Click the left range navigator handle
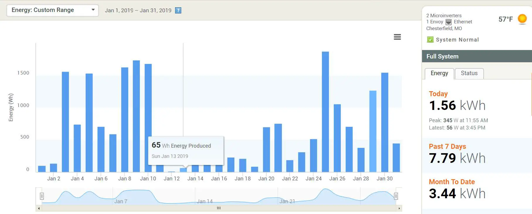This screenshot has width=532, height=214. coord(42,196)
